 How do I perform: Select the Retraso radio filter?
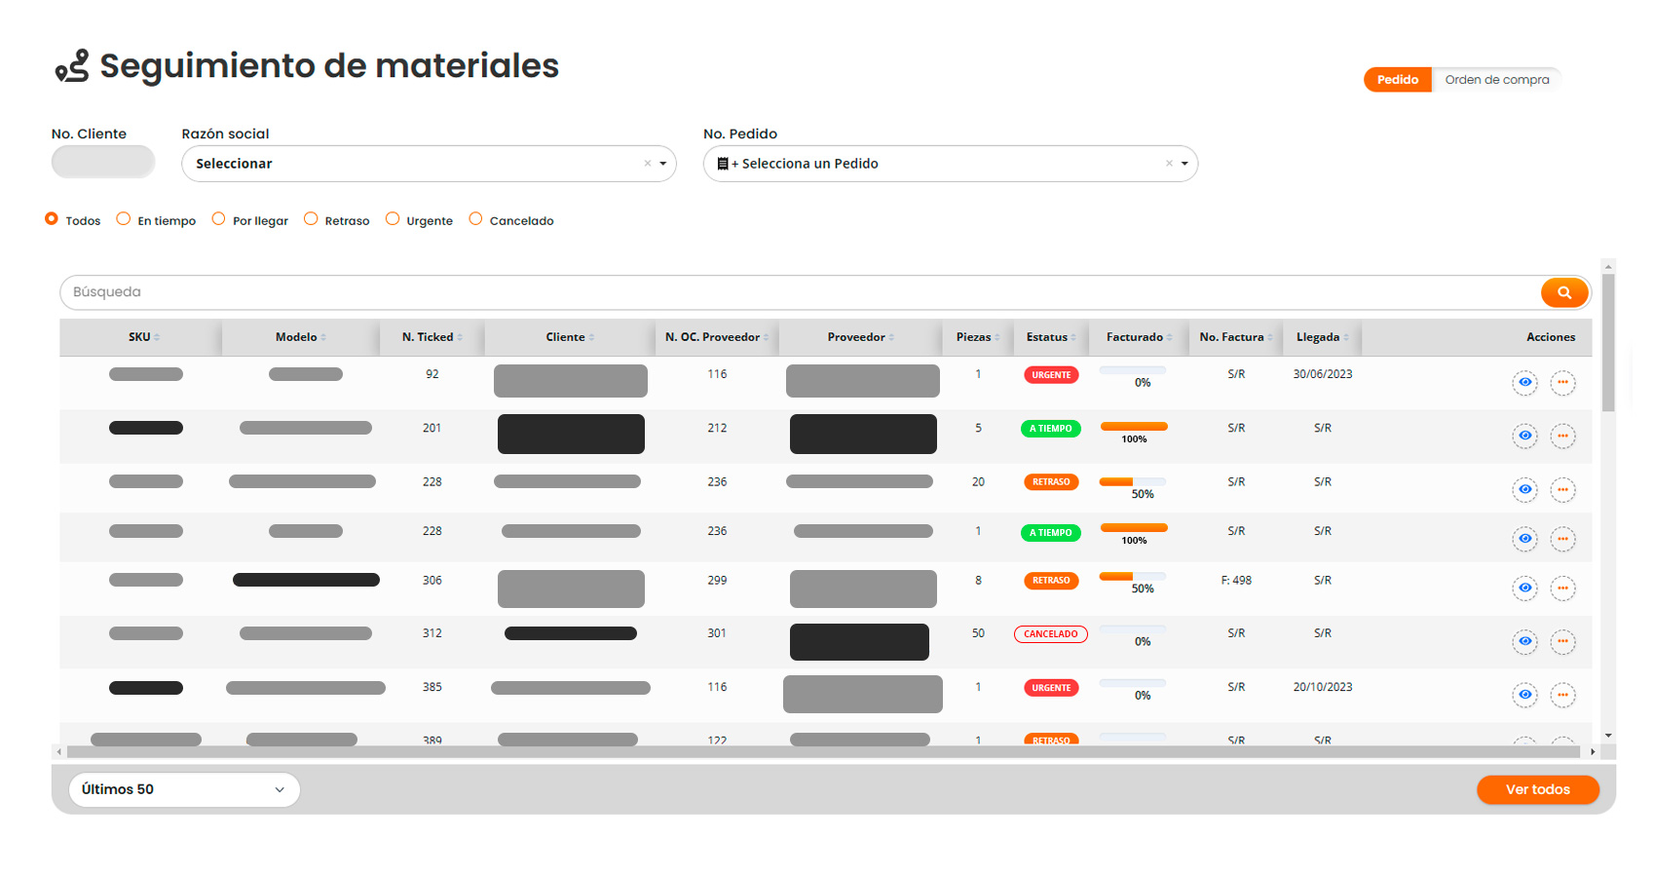click(311, 219)
